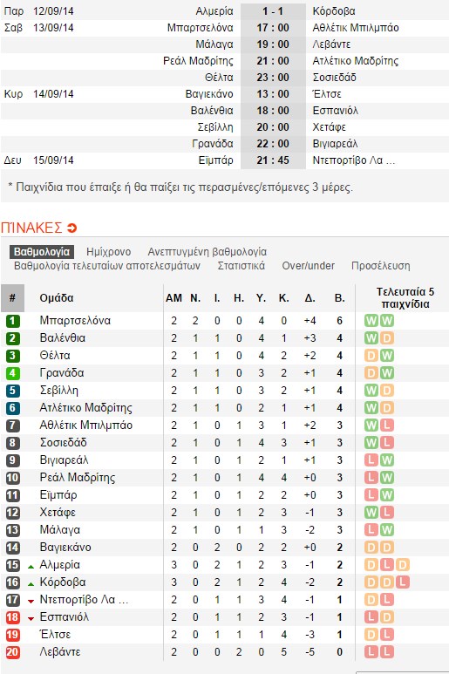The image size is (449, 674).
Task: Select the Προσέλευση tab
Action: coord(381,266)
